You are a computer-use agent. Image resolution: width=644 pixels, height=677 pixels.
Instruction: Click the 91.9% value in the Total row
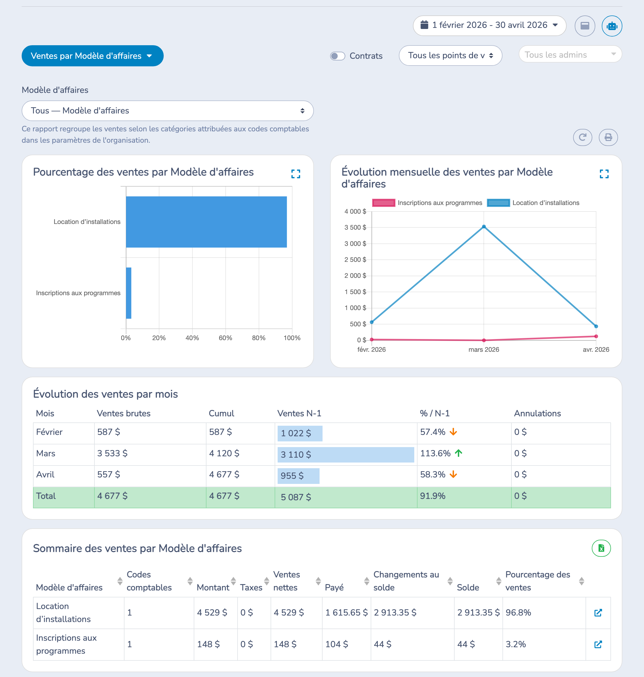[433, 496]
